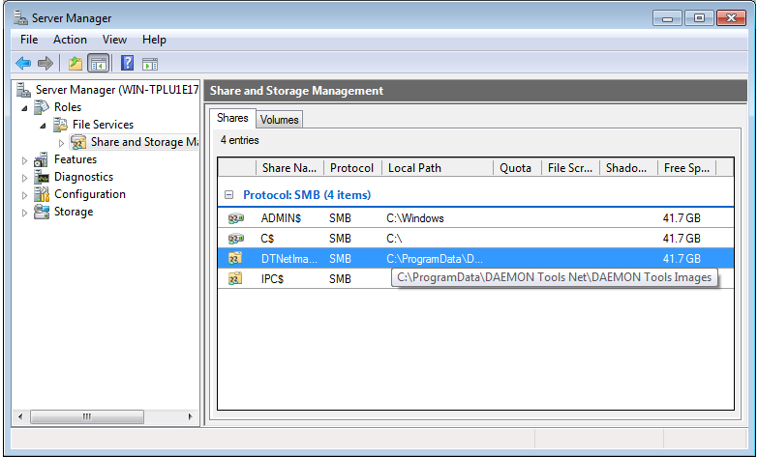The image size is (758, 457).
Task: Click the IPC$ share name
Action: [x=272, y=279]
